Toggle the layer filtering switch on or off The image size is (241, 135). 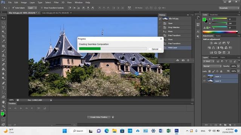[239, 61]
